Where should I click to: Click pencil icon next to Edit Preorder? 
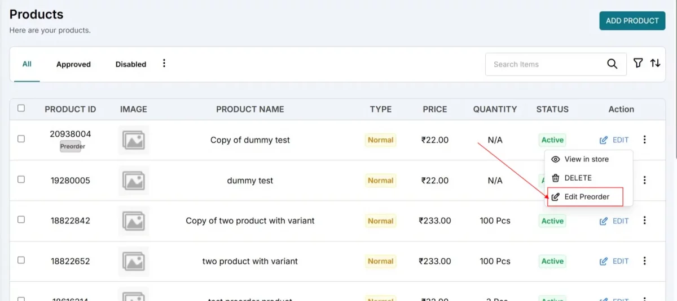(x=556, y=197)
